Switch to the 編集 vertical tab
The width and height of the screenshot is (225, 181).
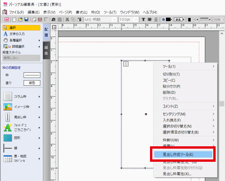point(46,50)
